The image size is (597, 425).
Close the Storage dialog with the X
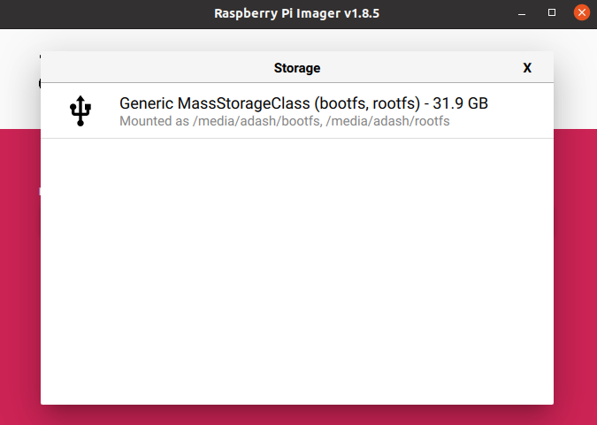(527, 68)
